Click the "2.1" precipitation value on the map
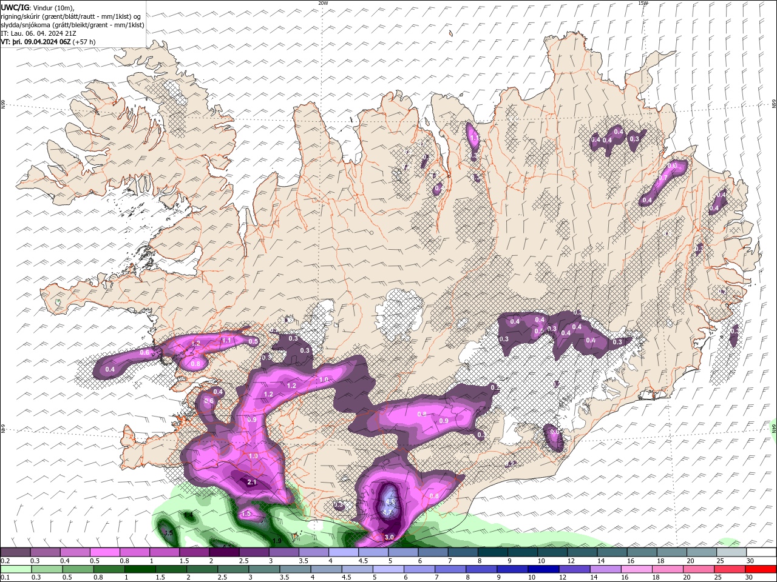Screen dimensions: 777x582 (x=252, y=483)
